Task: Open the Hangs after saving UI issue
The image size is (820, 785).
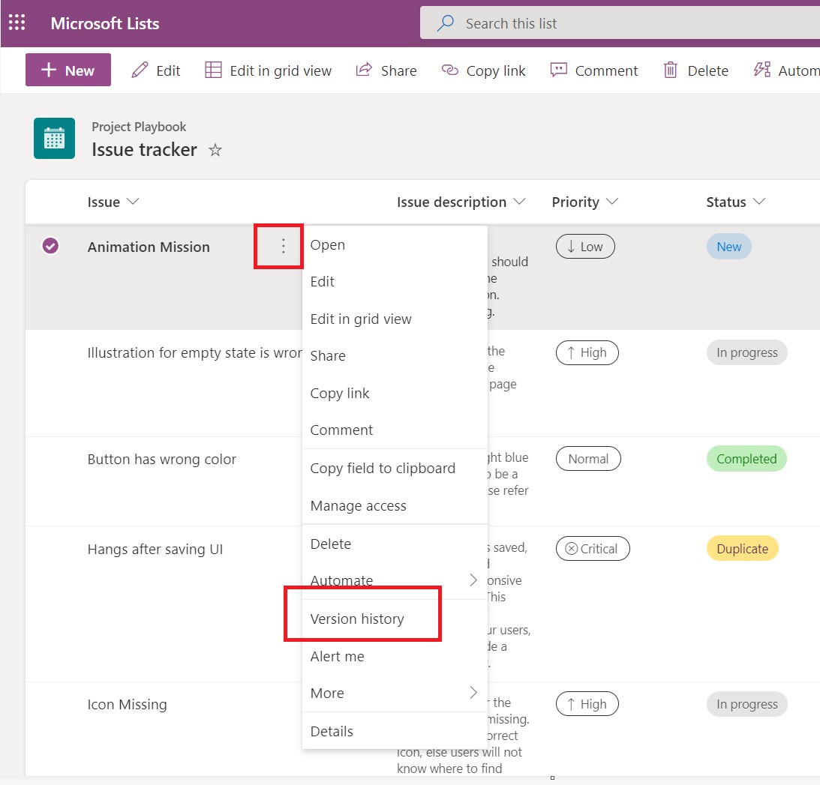Action: tap(155, 550)
